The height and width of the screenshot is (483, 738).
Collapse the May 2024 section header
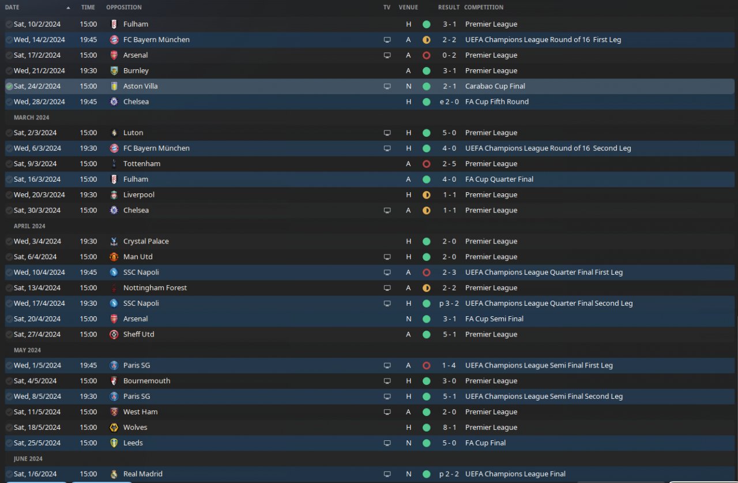28,350
